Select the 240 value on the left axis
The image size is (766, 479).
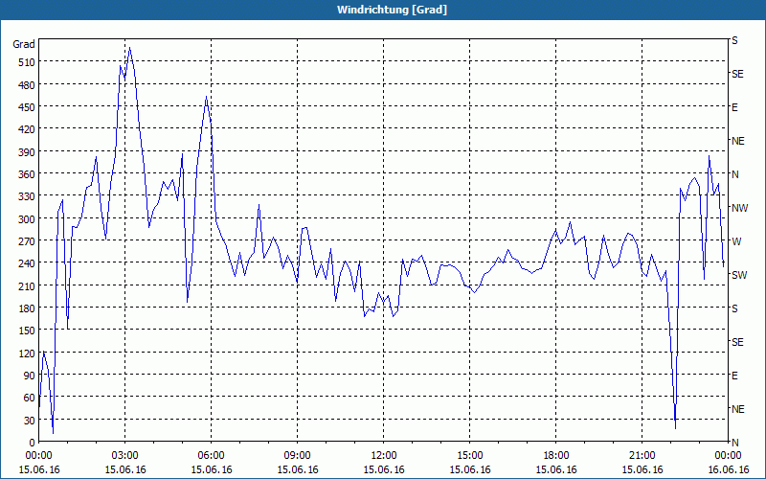[27, 262]
